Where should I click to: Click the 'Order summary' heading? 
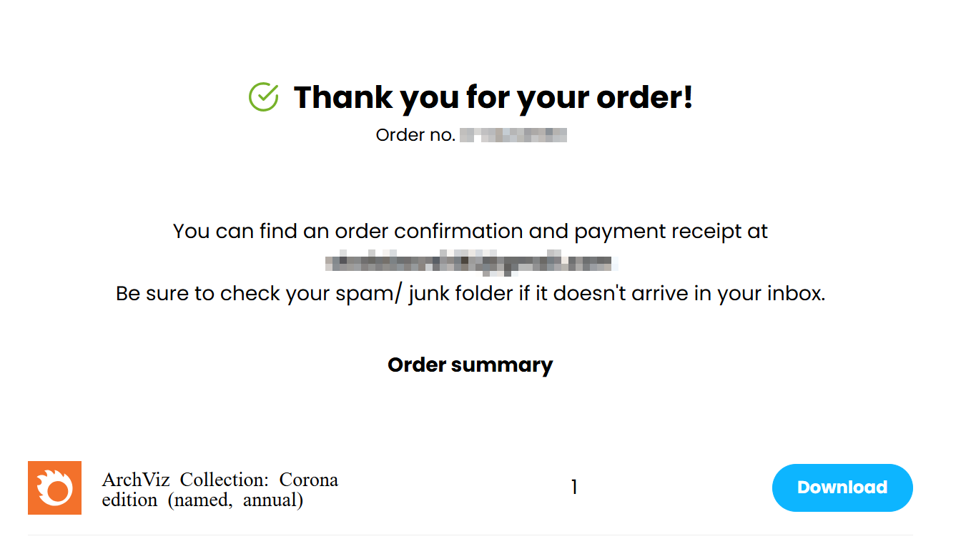click(470, 365)
